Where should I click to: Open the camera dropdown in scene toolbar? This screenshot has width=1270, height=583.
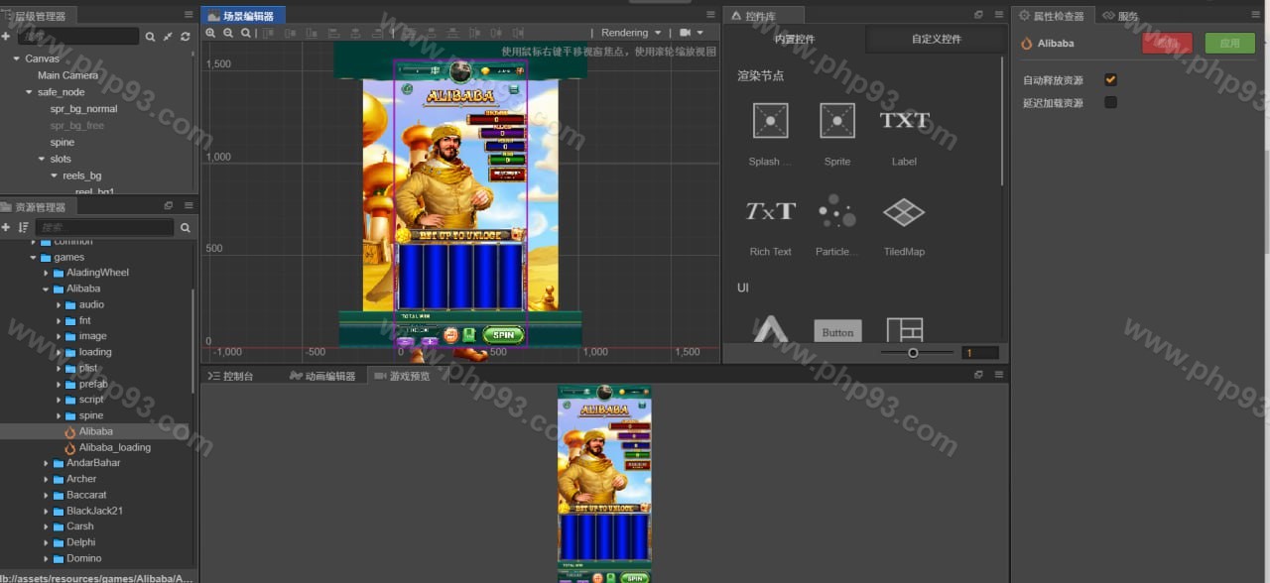pyautogui.click(x=692, y=33)
